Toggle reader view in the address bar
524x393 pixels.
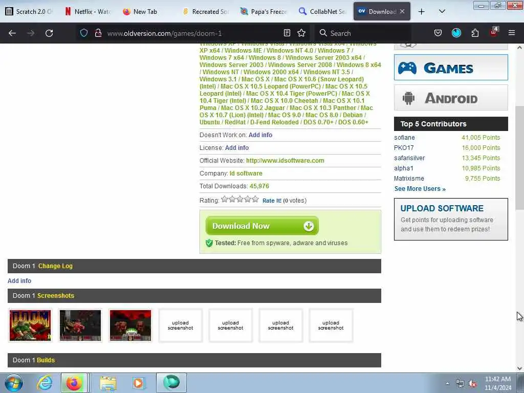(287, 33)
